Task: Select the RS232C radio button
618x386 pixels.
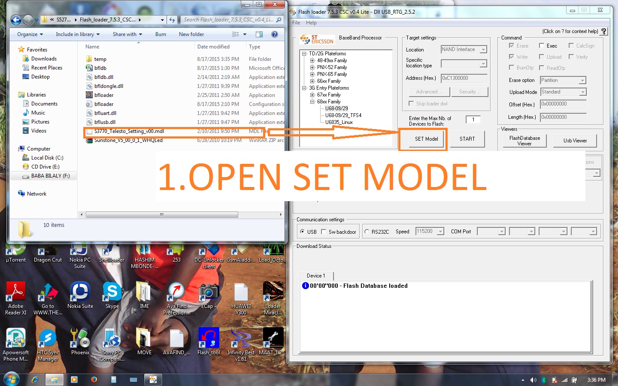Action: pyautogui.click(x=367, y=232)
